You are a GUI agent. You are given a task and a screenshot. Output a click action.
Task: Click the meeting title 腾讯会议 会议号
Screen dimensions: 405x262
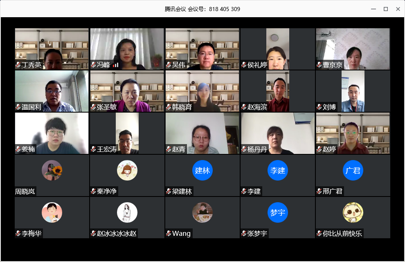click(x=202, y=9)
